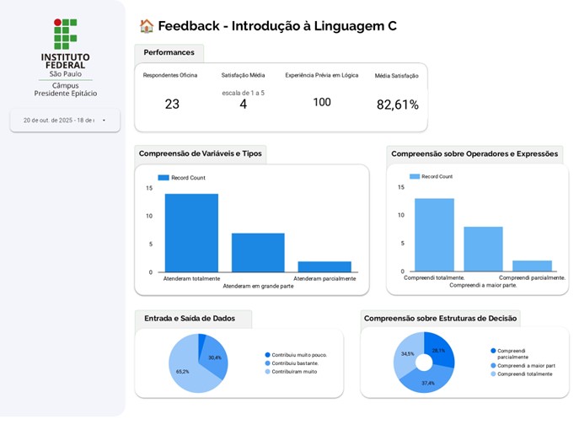
Task: Click Record Count swatch in Variáveis chart
Action: click(164, 178)
